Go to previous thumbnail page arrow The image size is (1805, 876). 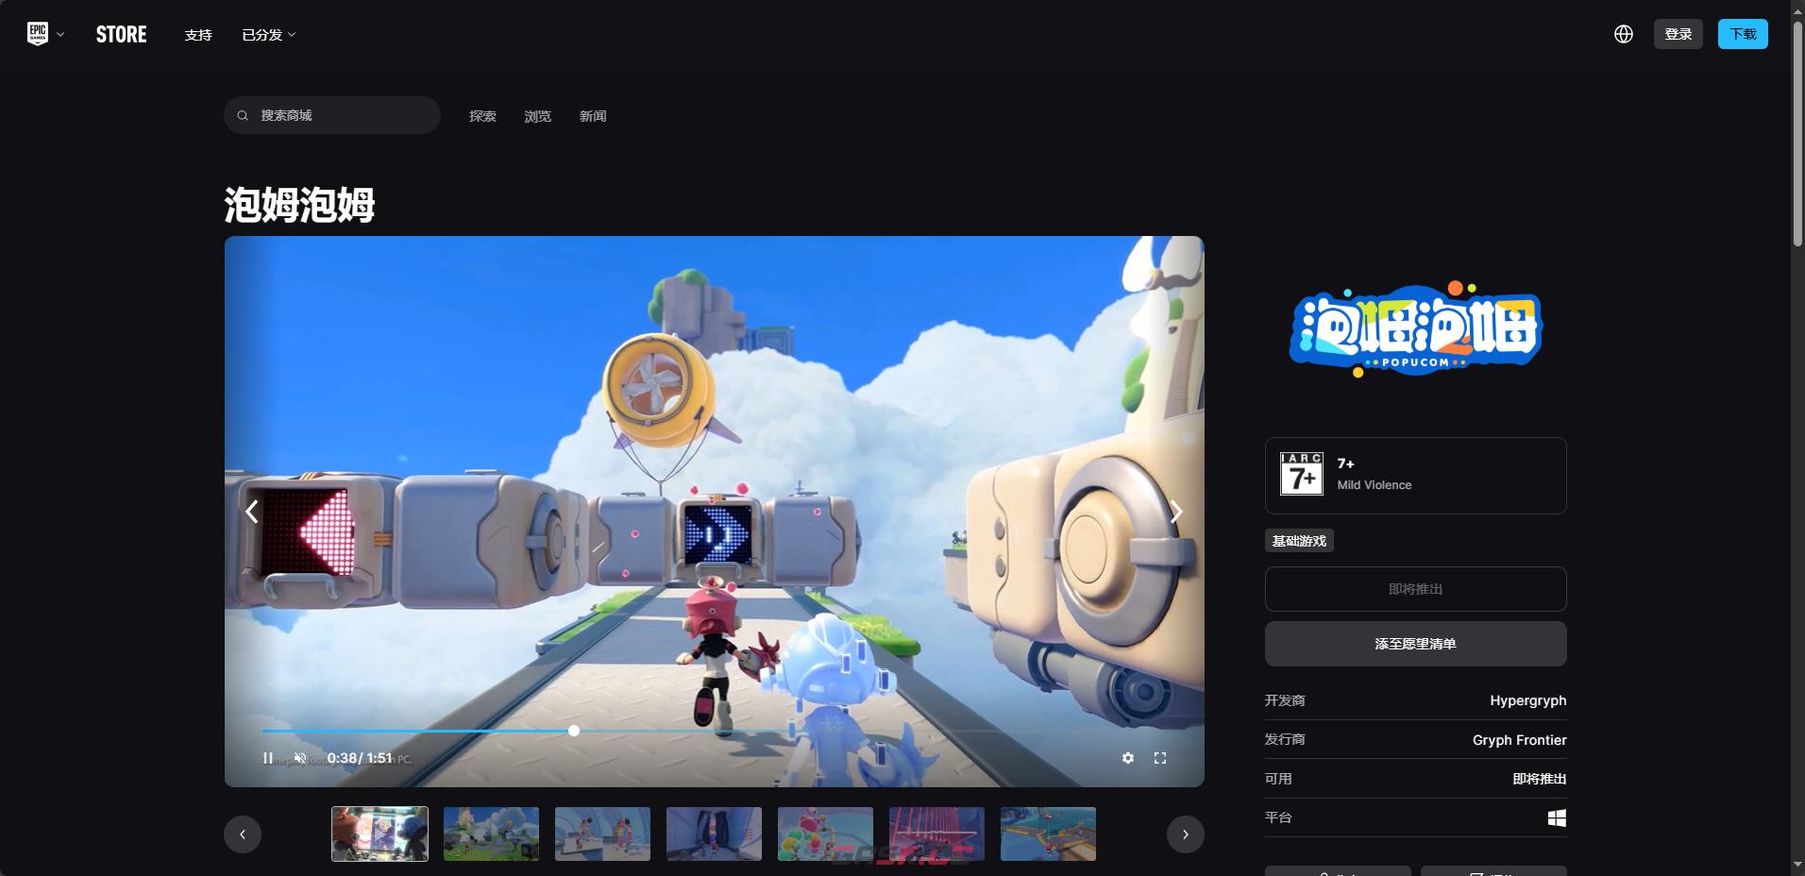coord(243,834)
